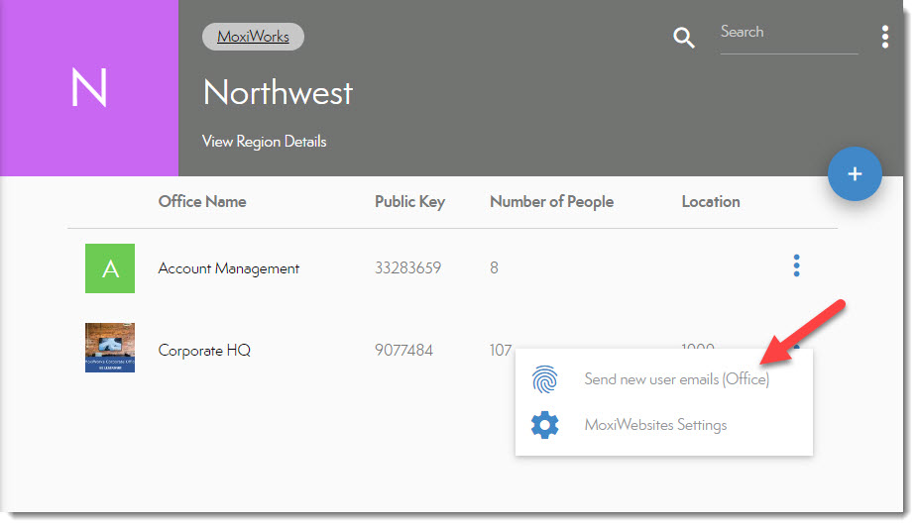Open Account Management row's three-dot menu
The image size is (918, 527).
click(796, 265)
